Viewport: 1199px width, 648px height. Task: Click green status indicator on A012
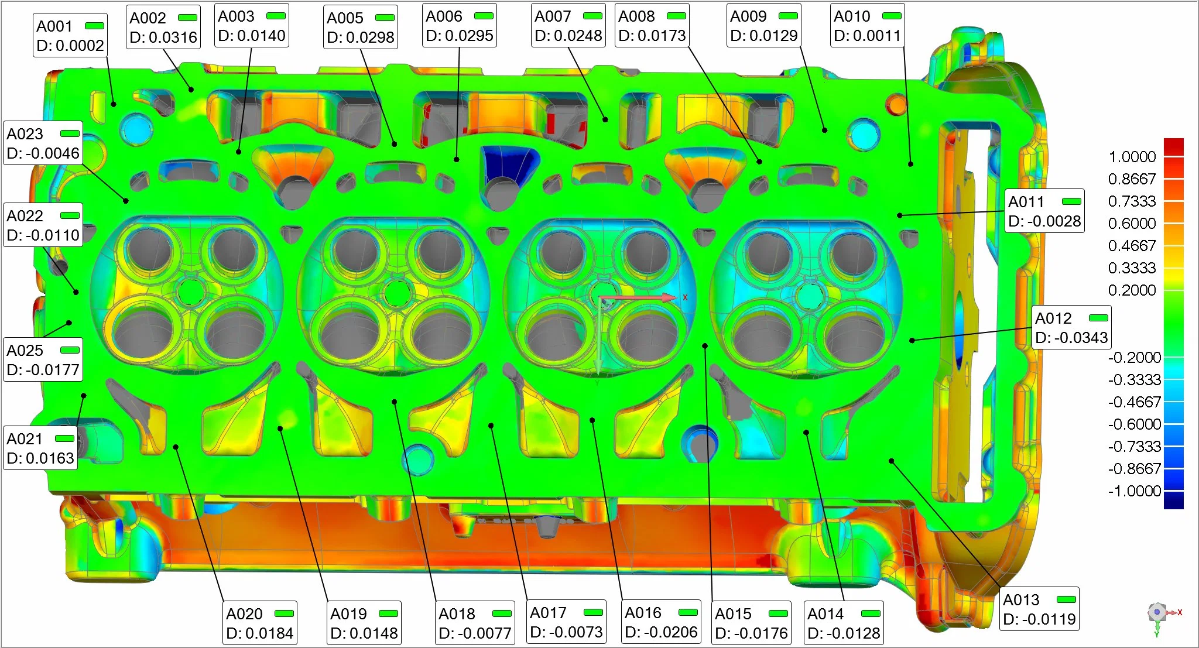(1098, 318)
